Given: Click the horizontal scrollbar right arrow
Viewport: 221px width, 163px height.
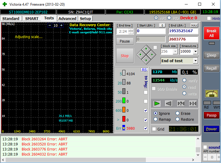Looking at the screenshot, I should coord(193,160).
